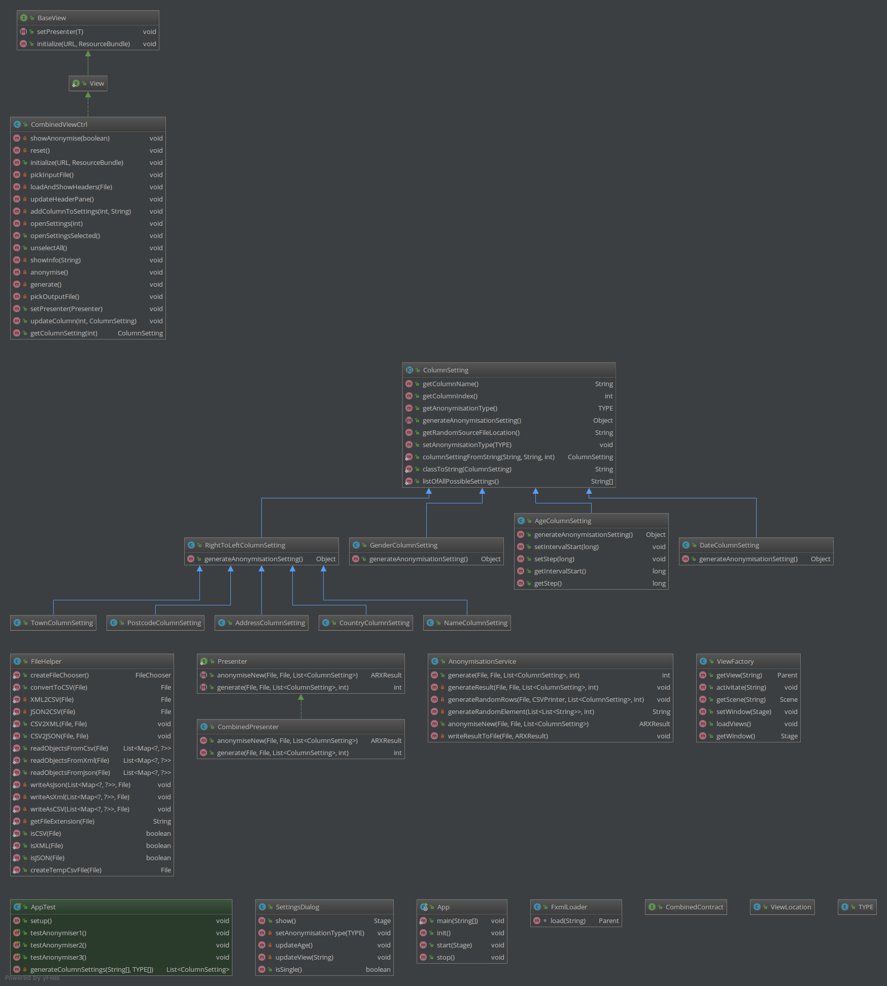Select testAnonymiser2() in AppTest
The width and height of the screenshot is (887, 986).
point(121,945)
